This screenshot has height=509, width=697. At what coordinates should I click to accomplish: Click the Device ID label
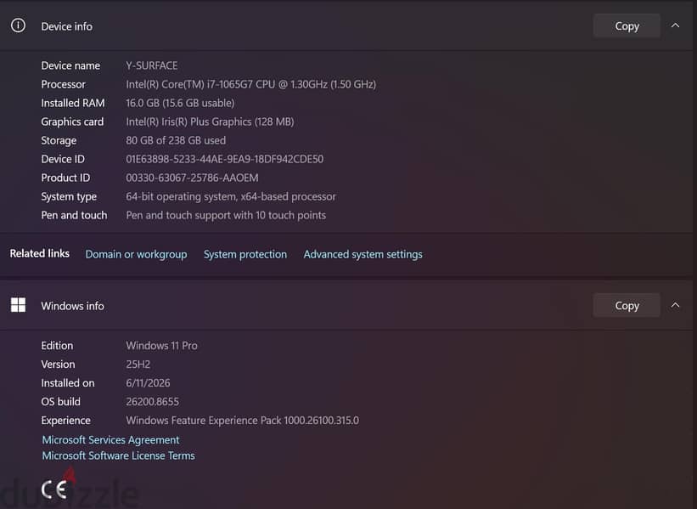[63, 159]
